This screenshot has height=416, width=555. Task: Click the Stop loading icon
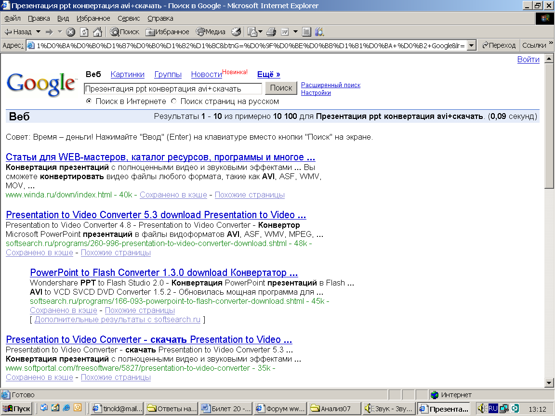[x=71, y=32]
